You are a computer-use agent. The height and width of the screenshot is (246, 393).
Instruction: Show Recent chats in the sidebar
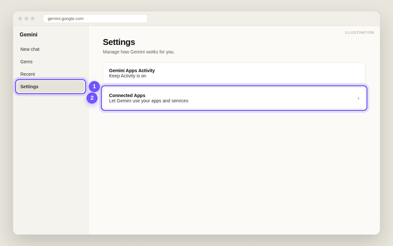[51, 74]
